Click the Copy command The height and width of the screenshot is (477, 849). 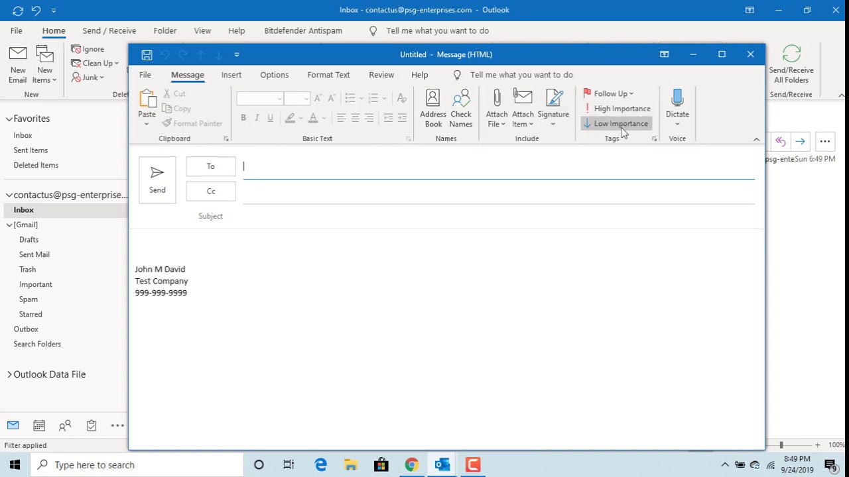pyautogui.click(x=176, y=109)
